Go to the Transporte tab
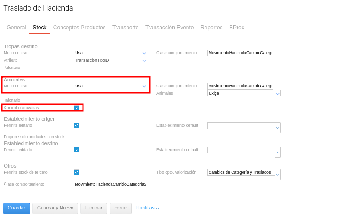Image resolution: width=343 pixels, height=220 pixels. click(125, 28)
